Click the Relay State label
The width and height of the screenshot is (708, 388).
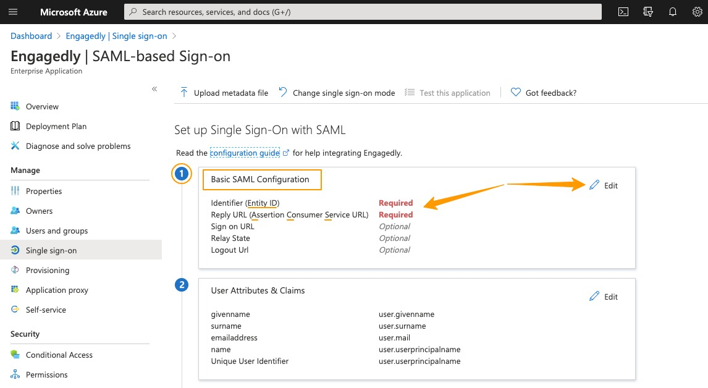[x=230, y=238]
